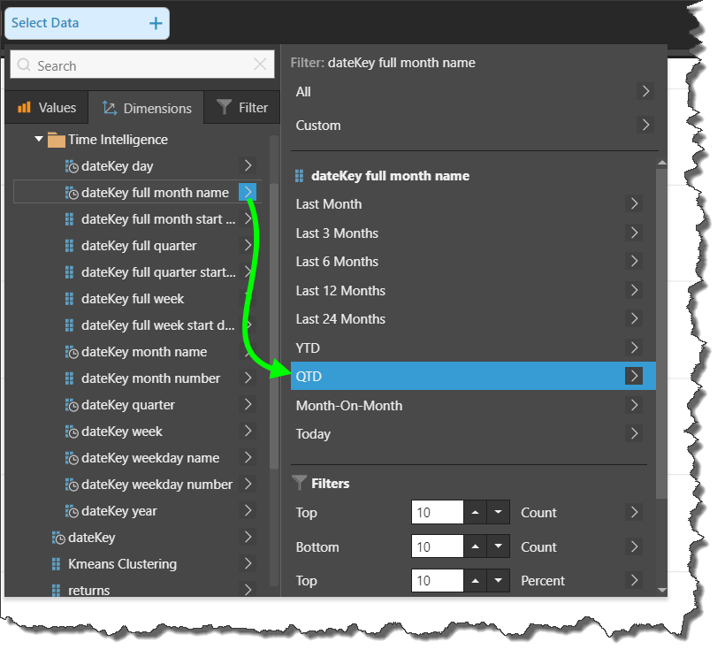Click the Filters funnel icon

pos(300,483)
